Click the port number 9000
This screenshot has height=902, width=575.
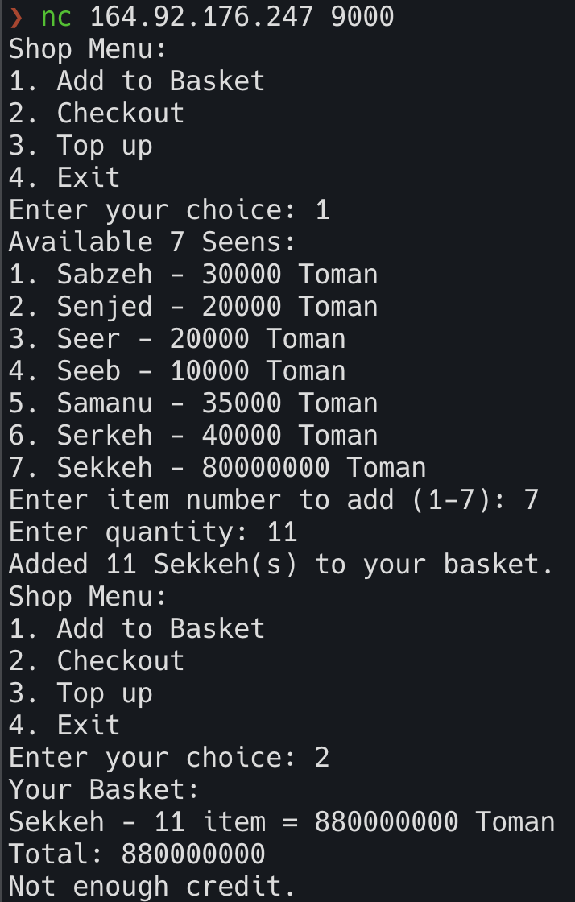point(363,17)
